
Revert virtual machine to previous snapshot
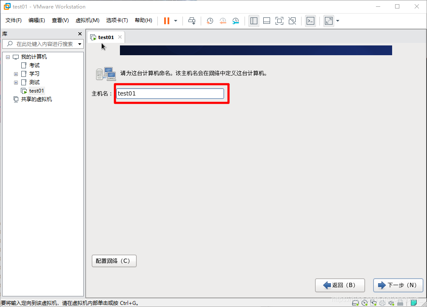(x=223, y=21)
